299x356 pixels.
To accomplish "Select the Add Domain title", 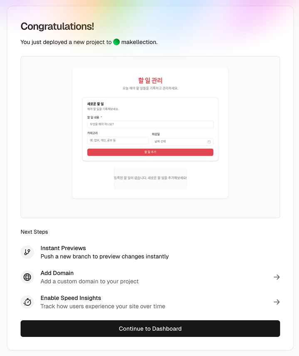I will pos(57,273).
